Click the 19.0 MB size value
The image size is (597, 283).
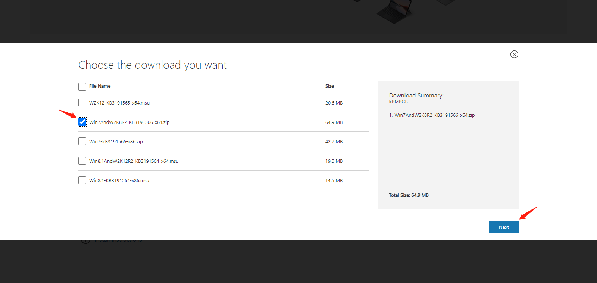click(x=334, y=161)
